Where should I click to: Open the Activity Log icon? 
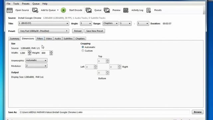point(126,10)
